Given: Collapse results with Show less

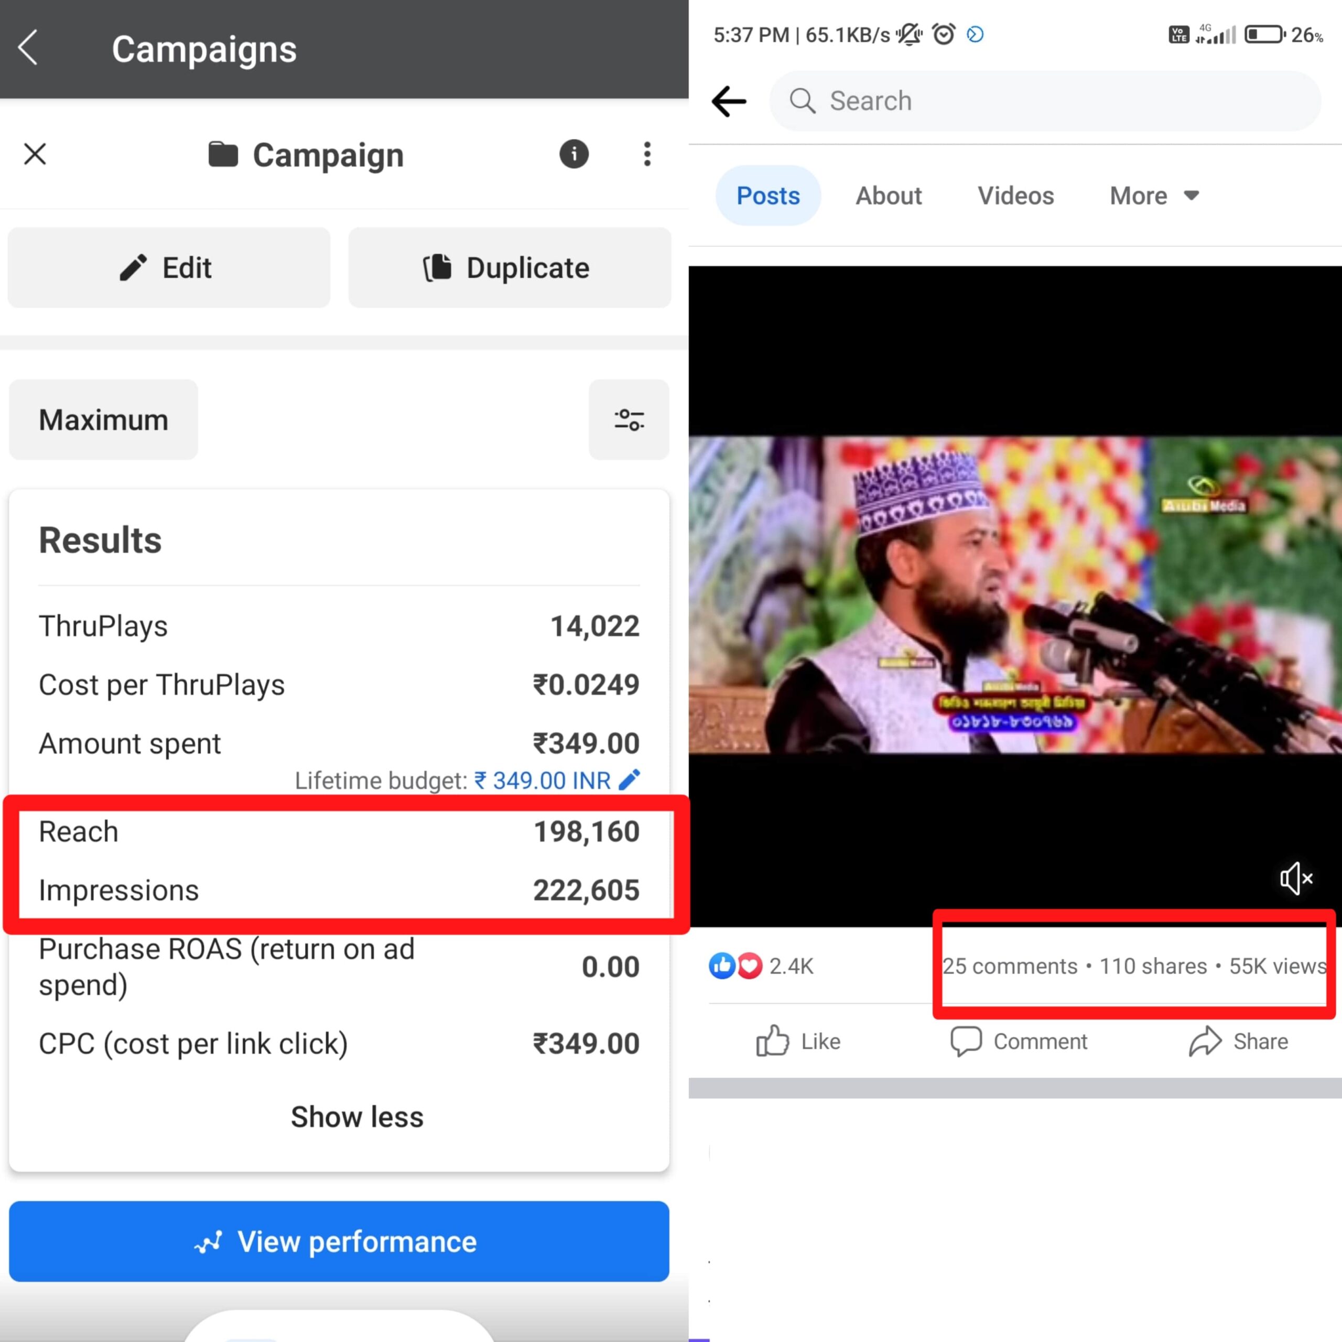Looking at the screenshot, I should pyautogui.click(x=356, y=1117).
